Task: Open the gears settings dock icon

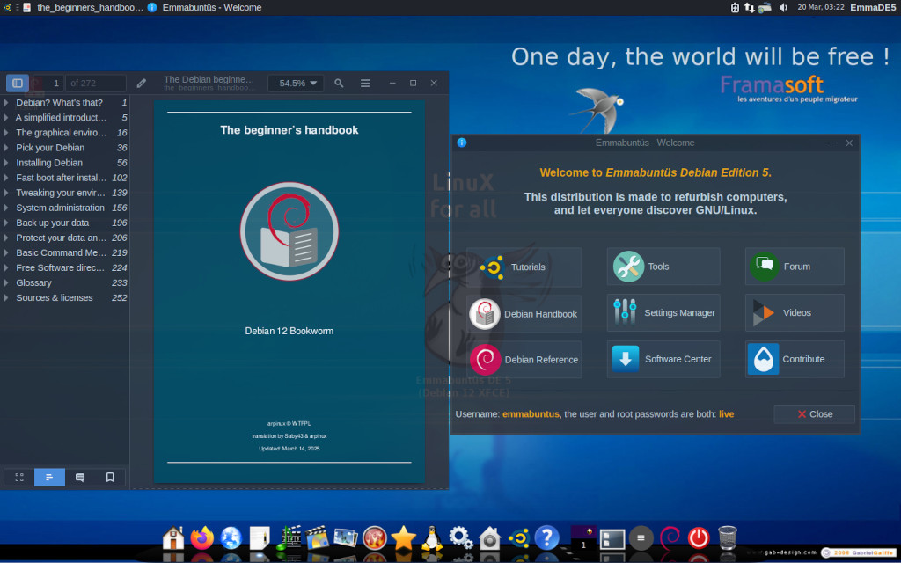Action: coord(461,538)
